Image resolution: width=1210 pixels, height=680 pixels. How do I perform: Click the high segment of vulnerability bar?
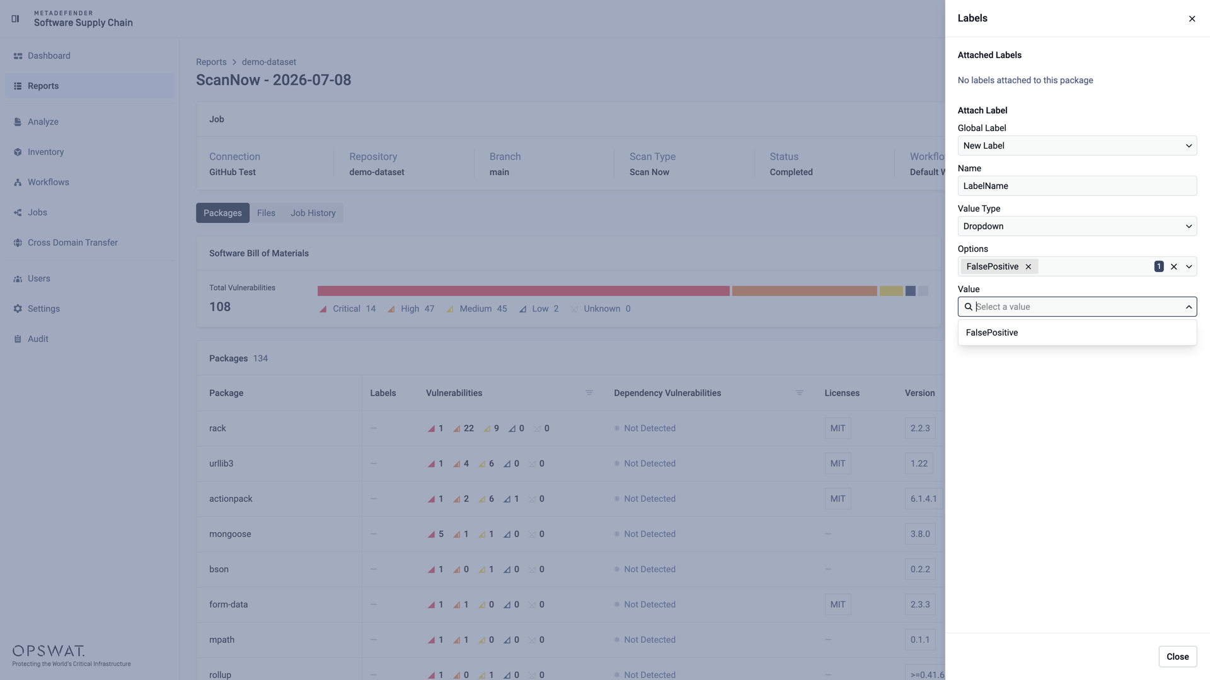pyautogui.click(x=805, y=291)
